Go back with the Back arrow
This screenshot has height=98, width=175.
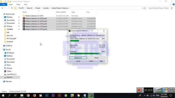pos(2,8)
